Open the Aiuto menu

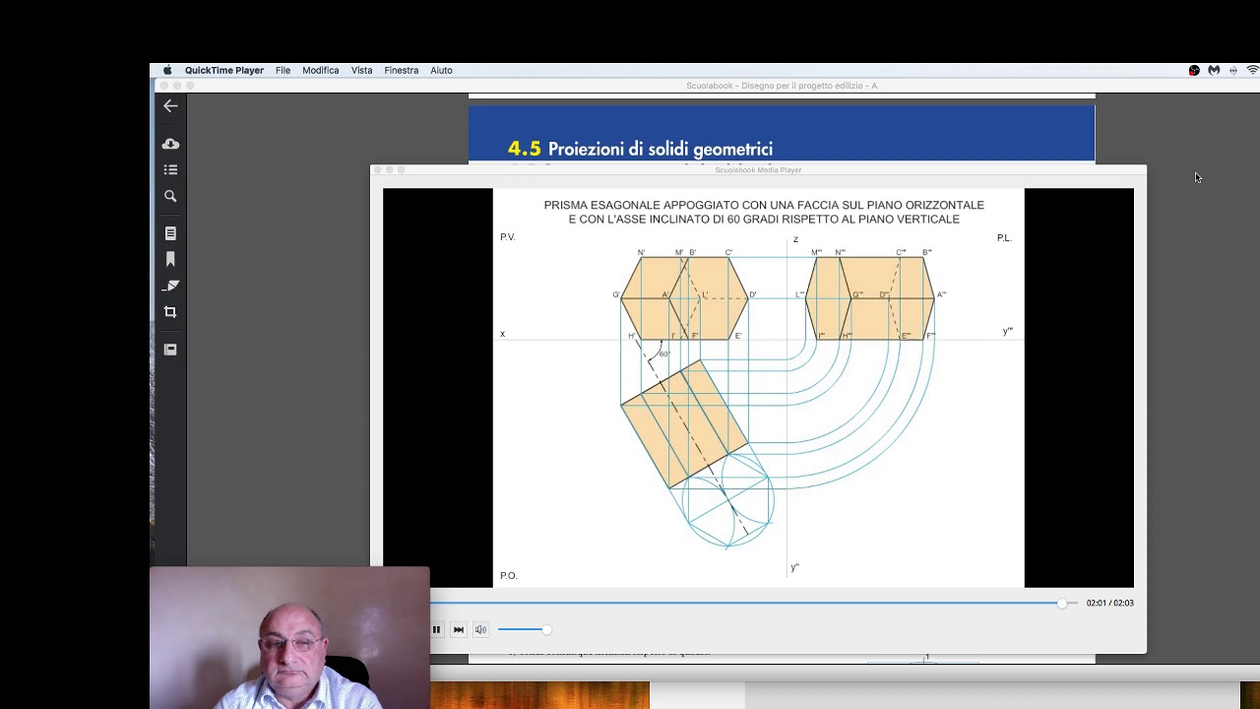pos(441,70)
